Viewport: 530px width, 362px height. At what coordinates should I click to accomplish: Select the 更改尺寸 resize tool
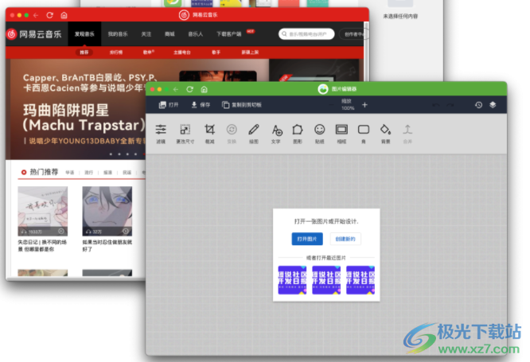185,132
